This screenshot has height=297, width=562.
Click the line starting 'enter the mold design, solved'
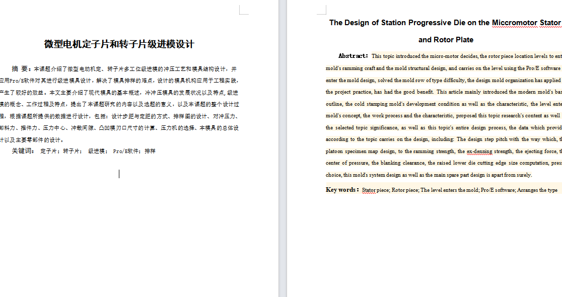coord(444,80)
